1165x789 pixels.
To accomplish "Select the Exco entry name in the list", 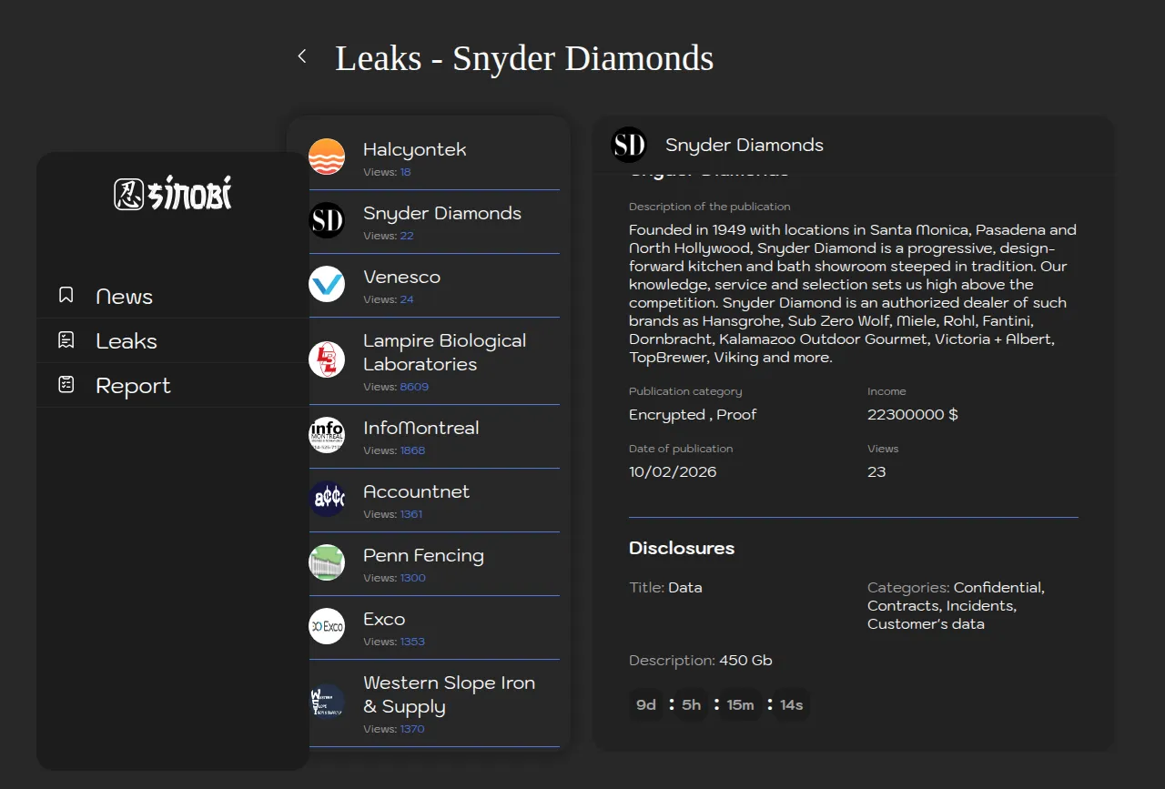I will [x=384, y=619].
